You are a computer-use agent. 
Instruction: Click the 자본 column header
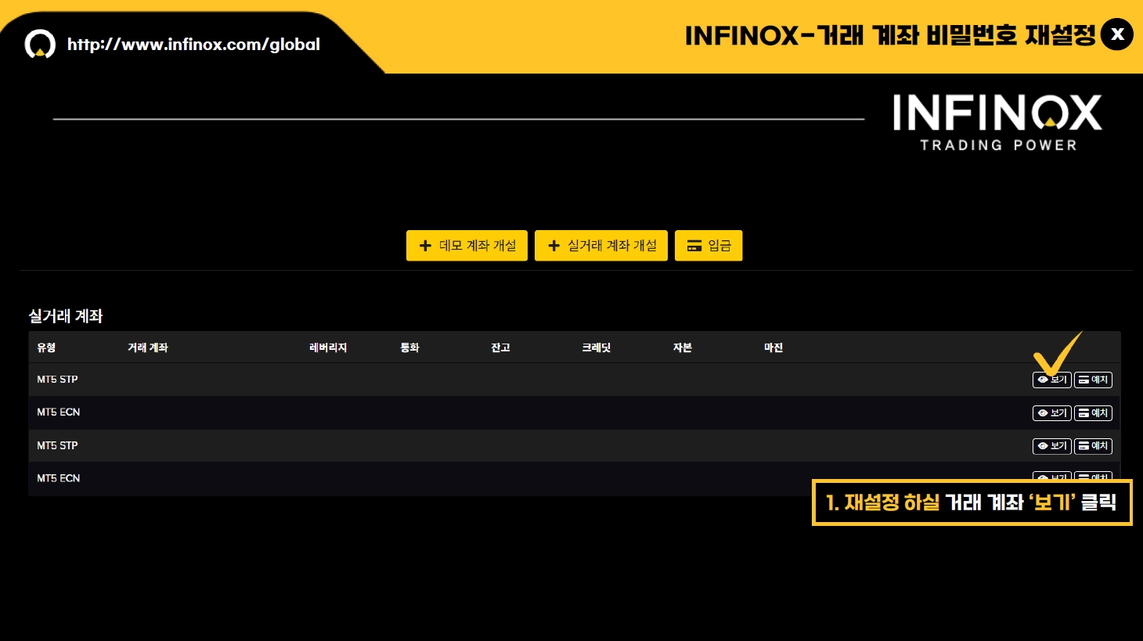pyautogui.click(x=683, y=348)
